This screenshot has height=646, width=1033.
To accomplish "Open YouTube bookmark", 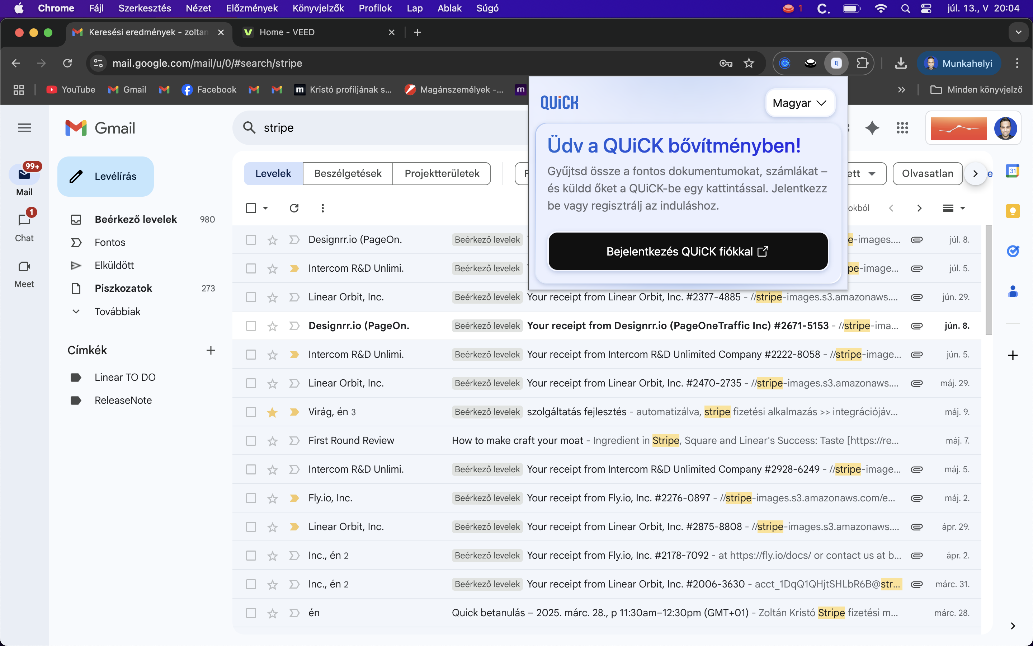I will [x=71, y=89].
